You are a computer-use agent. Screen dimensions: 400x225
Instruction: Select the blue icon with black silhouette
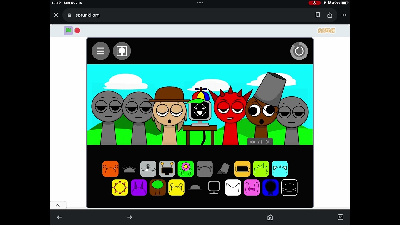(x=271, y=187)
